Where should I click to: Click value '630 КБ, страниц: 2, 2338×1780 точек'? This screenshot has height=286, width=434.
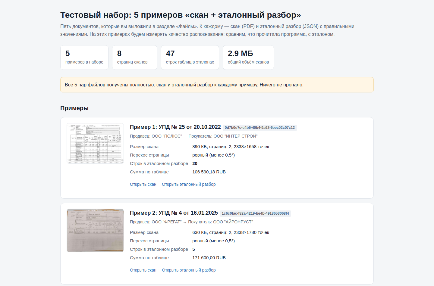click(231, 232)
